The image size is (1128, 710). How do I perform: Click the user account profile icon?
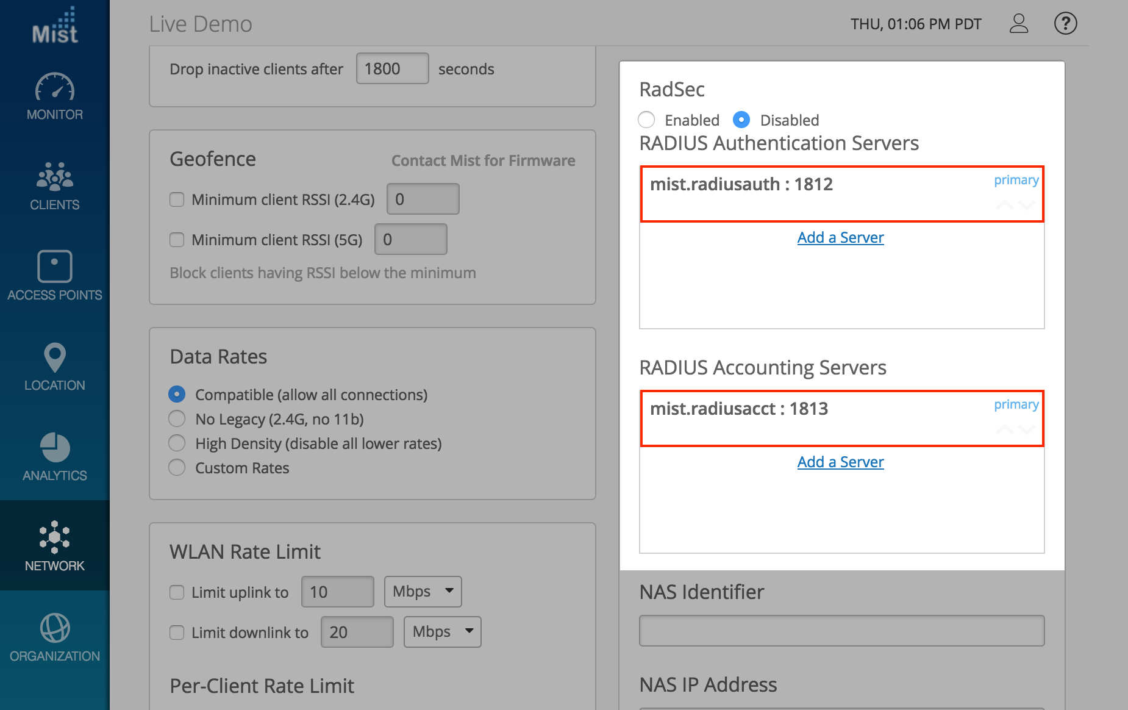pyautogui.click(x=1018, y=24)
